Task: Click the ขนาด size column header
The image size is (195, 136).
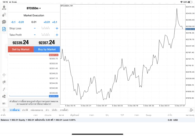Action: pos(61,115)
